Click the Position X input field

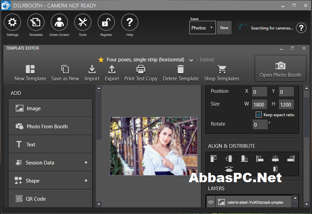point(259,92)
